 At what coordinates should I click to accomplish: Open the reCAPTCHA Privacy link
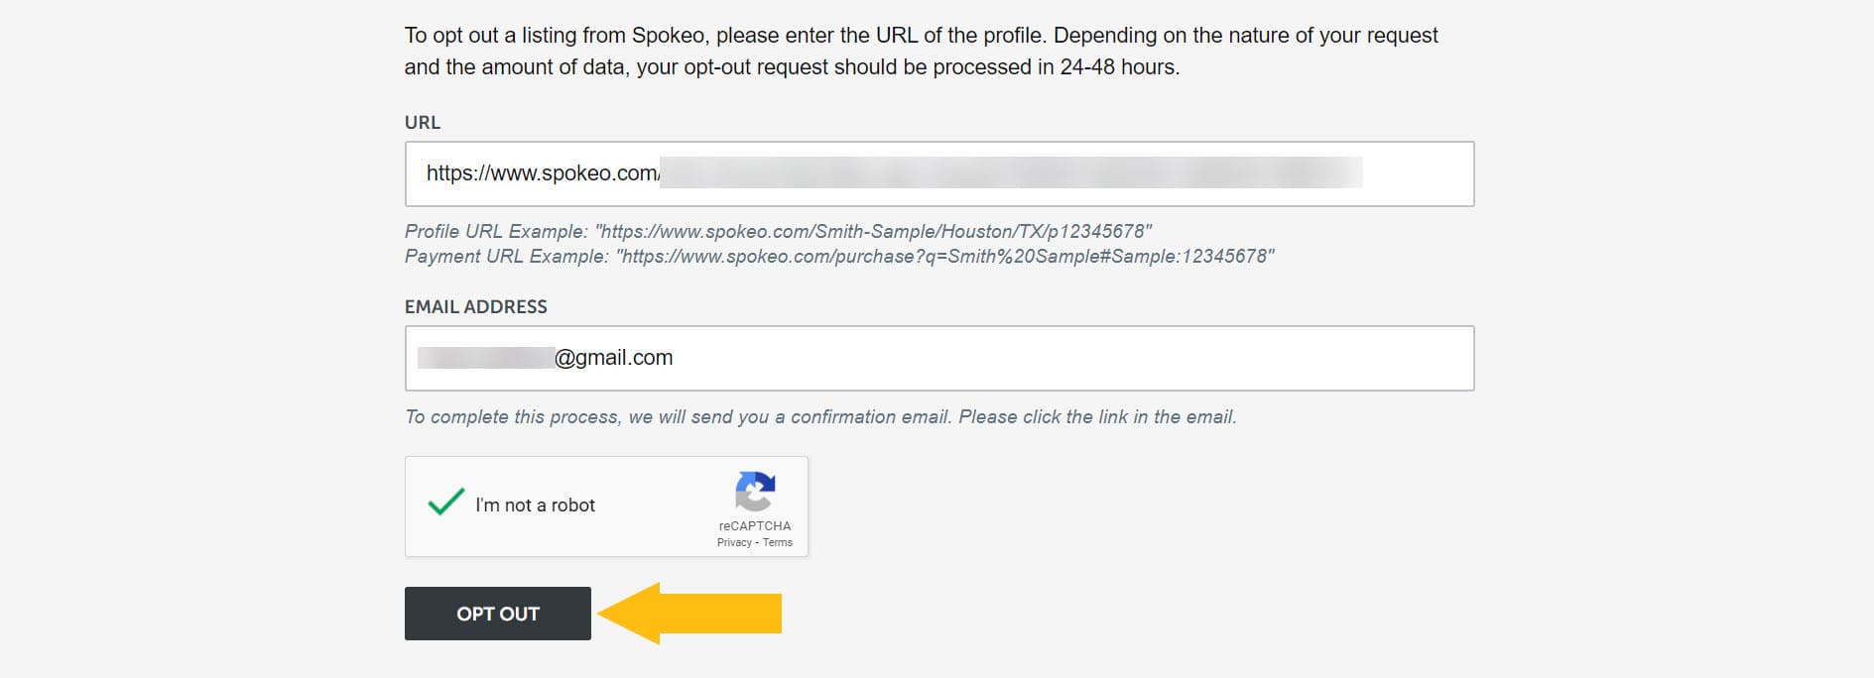732,542
